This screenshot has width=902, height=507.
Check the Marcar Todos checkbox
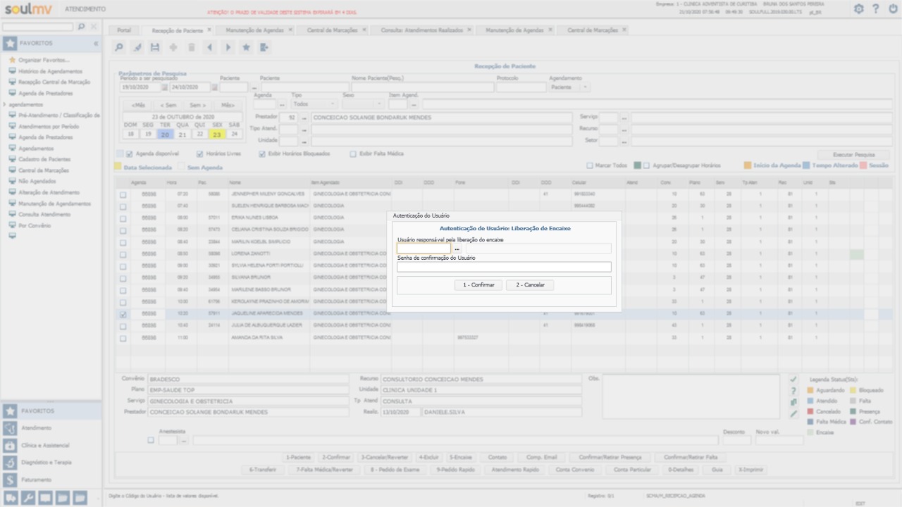tap(590, 165)
